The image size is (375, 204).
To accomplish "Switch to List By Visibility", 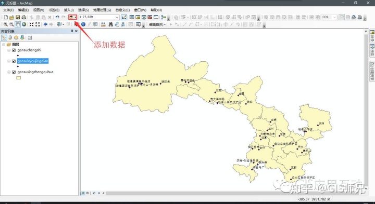I will pos(16,38).
